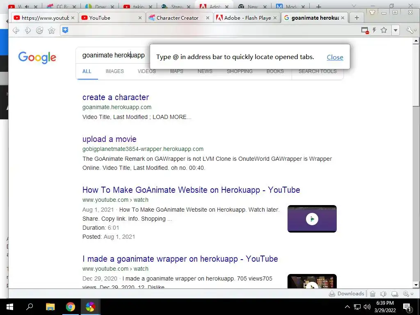Select the VIDEOS search filter
Screen dimensions: 420x315
coord(146,71)
